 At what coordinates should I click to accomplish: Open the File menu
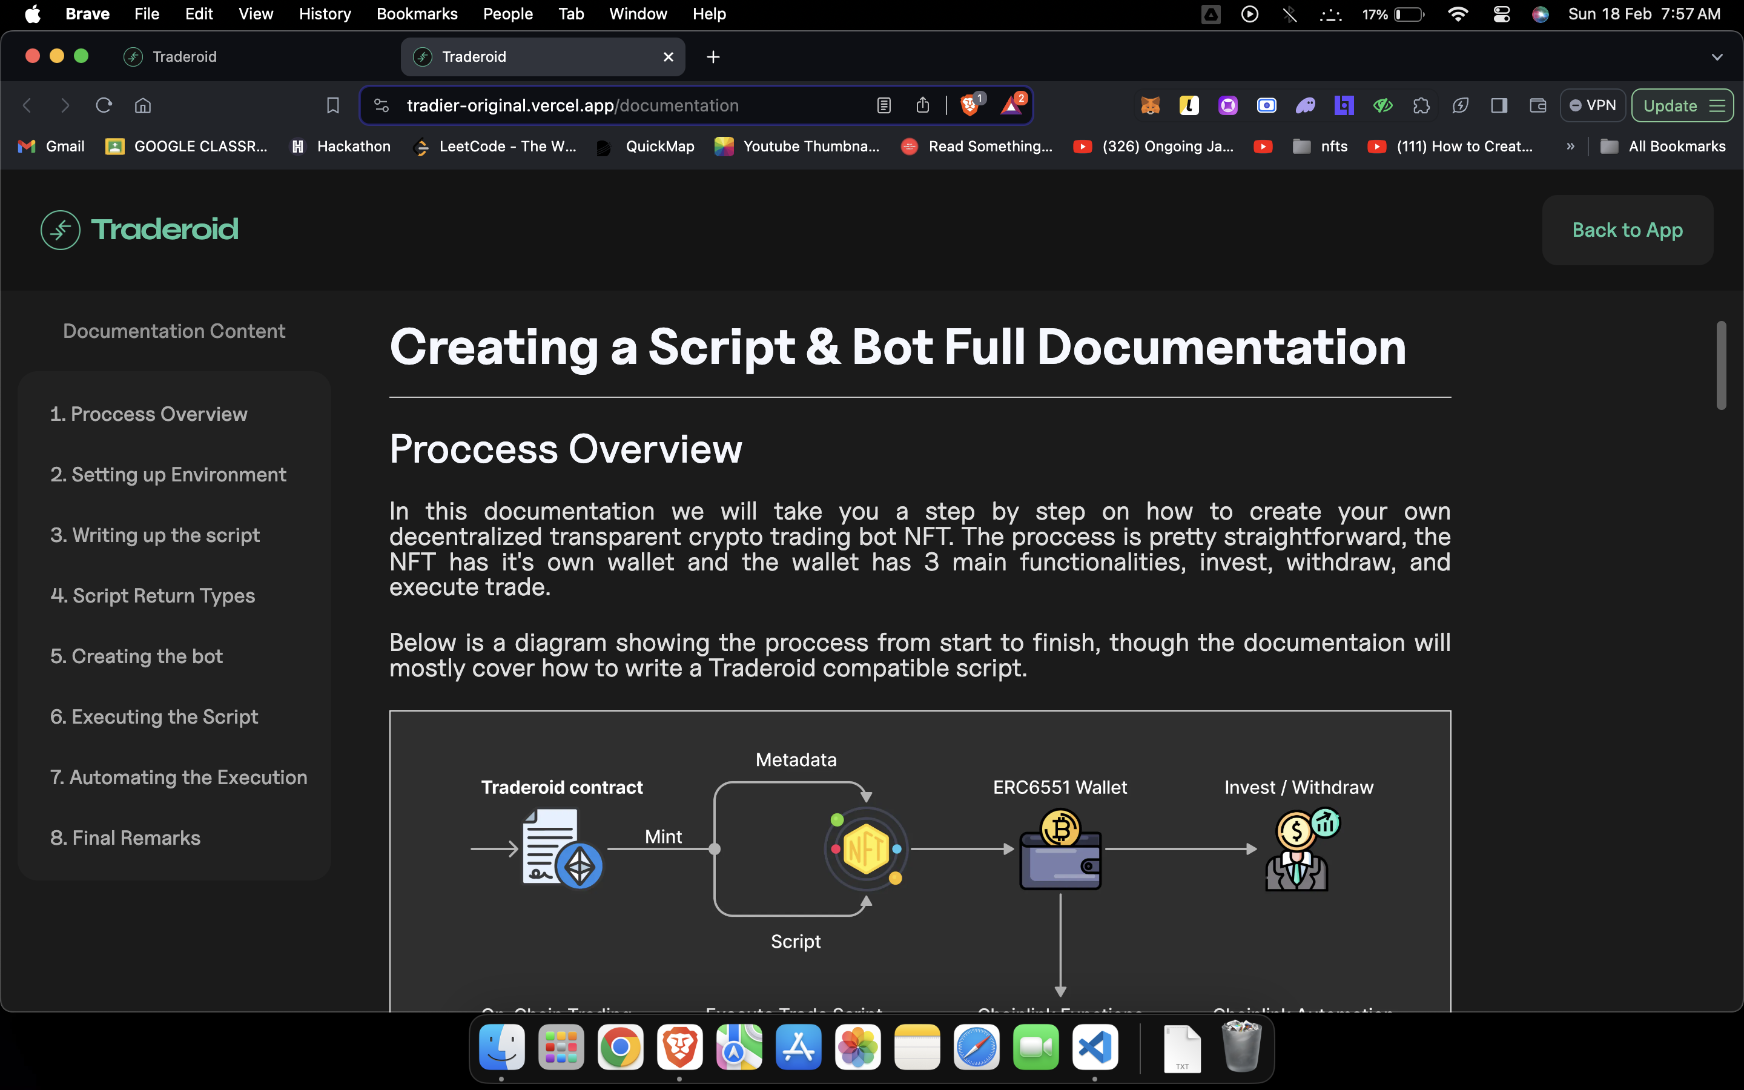147,14
